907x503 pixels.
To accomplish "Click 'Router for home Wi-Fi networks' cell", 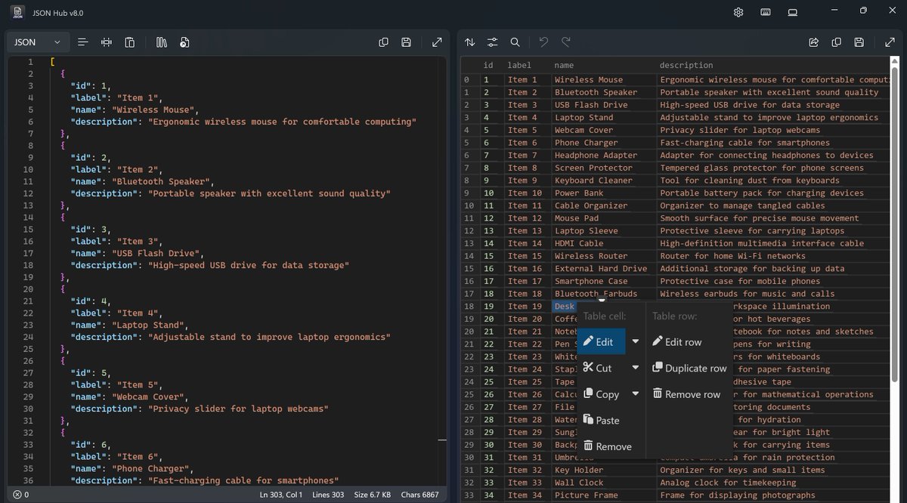I will tap(774, 256).
